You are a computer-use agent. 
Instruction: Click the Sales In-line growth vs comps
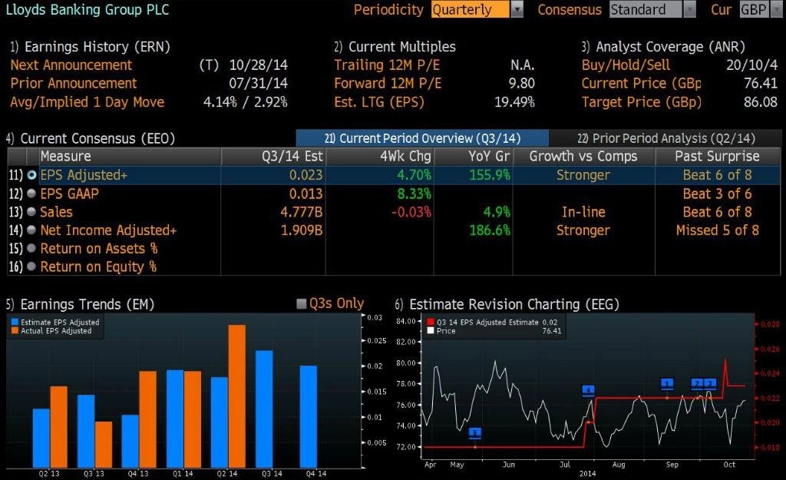point(583,212)
